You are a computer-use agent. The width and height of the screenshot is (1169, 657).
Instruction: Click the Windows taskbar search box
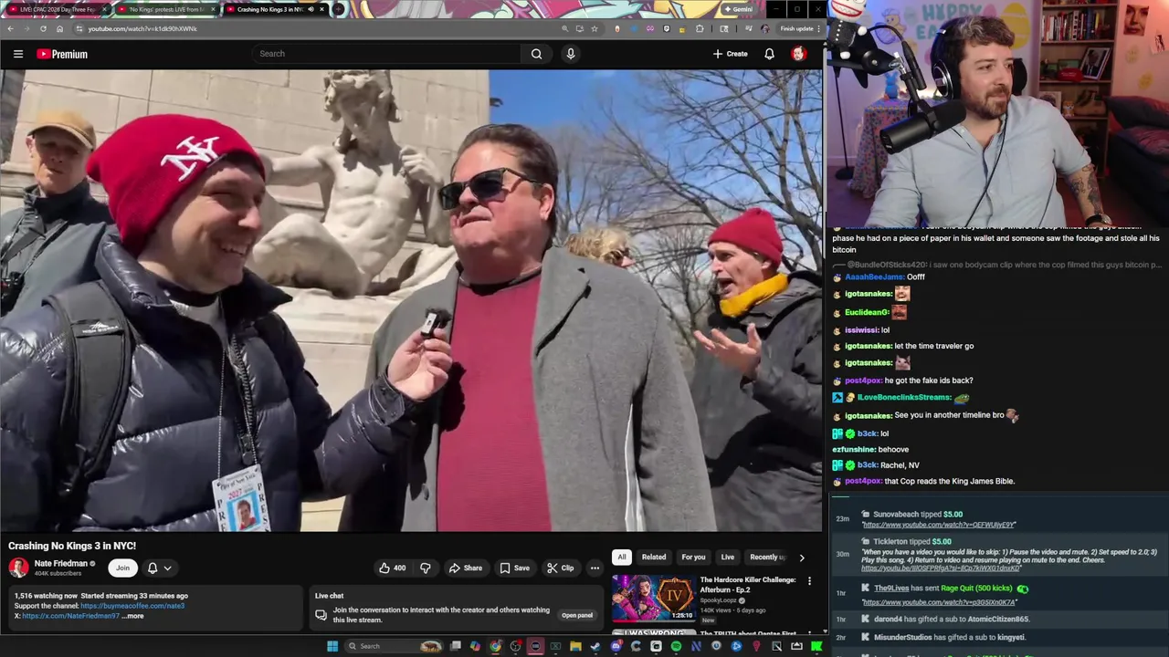pos(395,646)
